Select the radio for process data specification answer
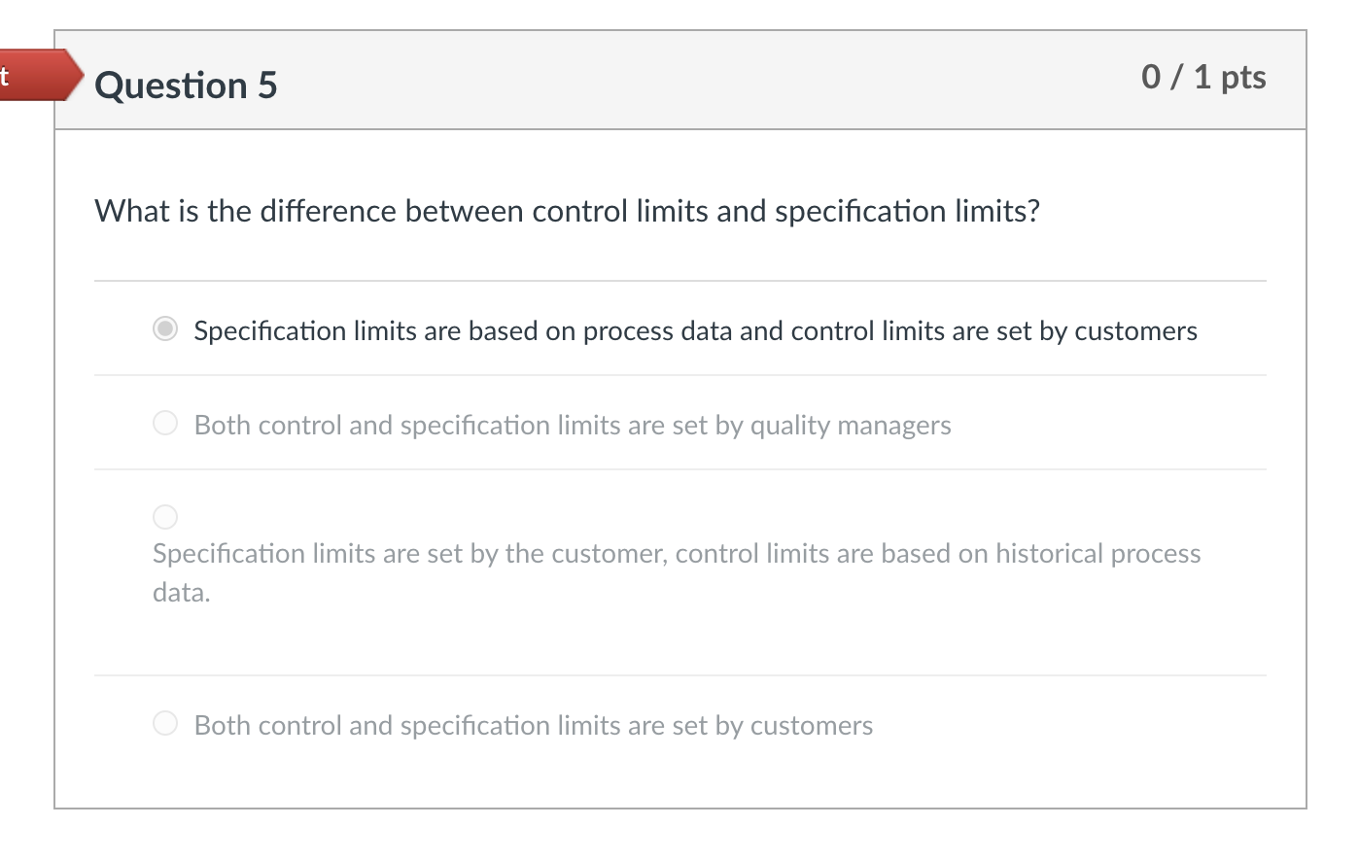Screen dimensions: 1359x861 [165, 329]
